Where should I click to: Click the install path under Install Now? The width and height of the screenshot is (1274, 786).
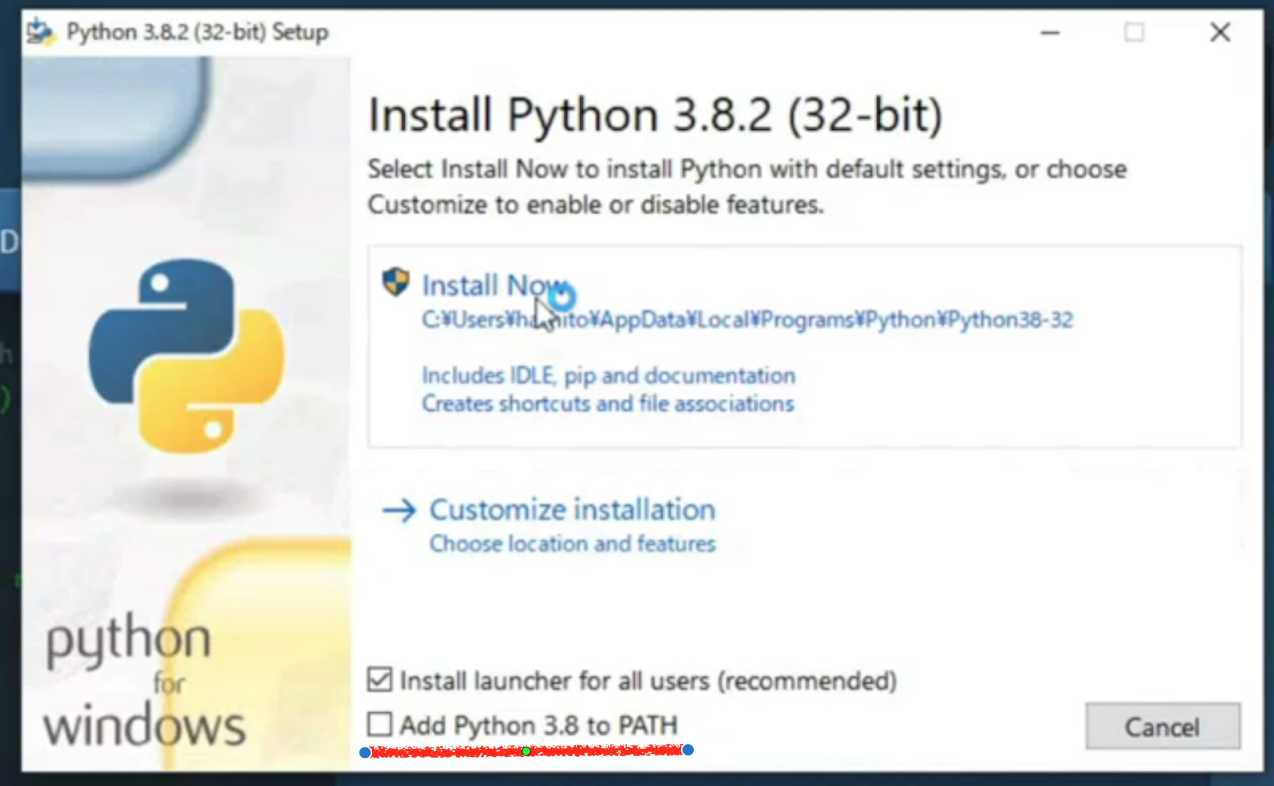(747, 320)
